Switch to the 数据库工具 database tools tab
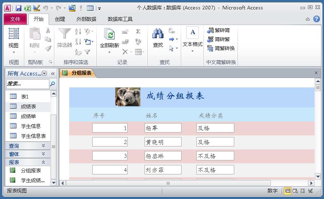Image resolution: width=324 pixels, height=199 pixels. [x=120, y=19]
